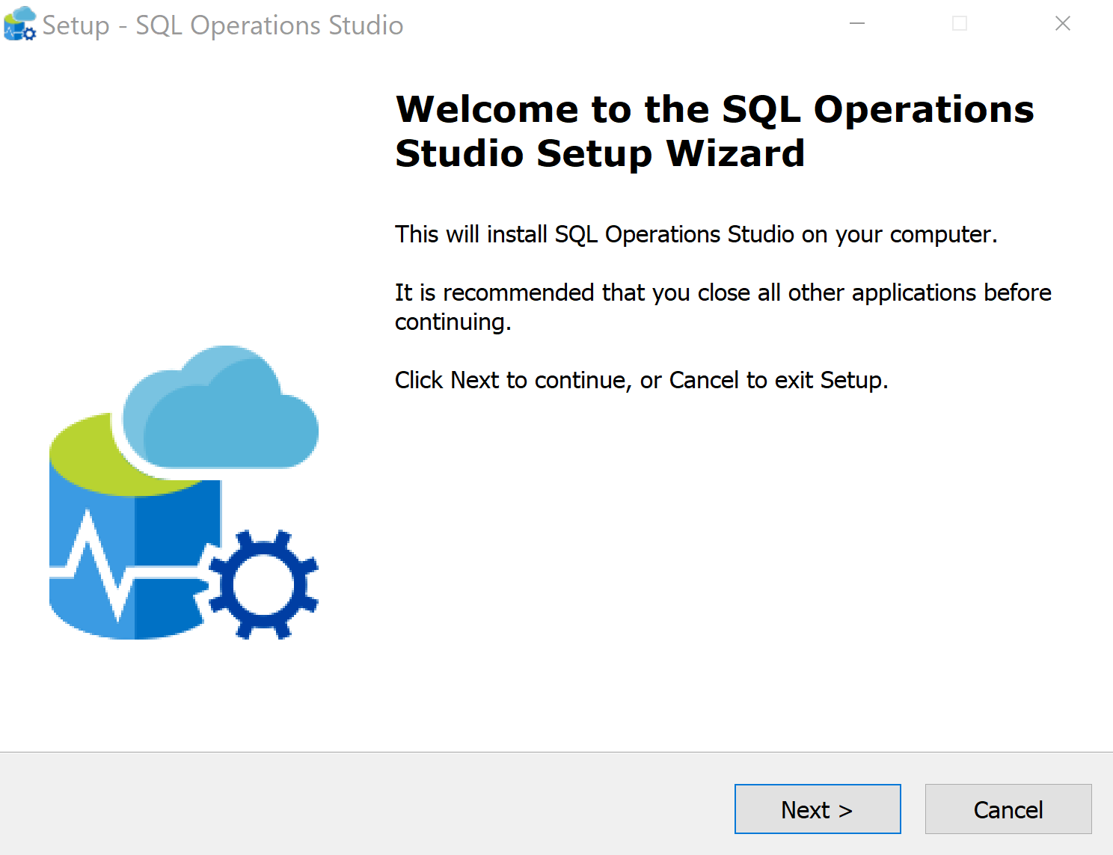Click the Welcome to the Setup Wizard heading
The image size is (1113, 855).
pyautogui.click(x=714, y=131)
